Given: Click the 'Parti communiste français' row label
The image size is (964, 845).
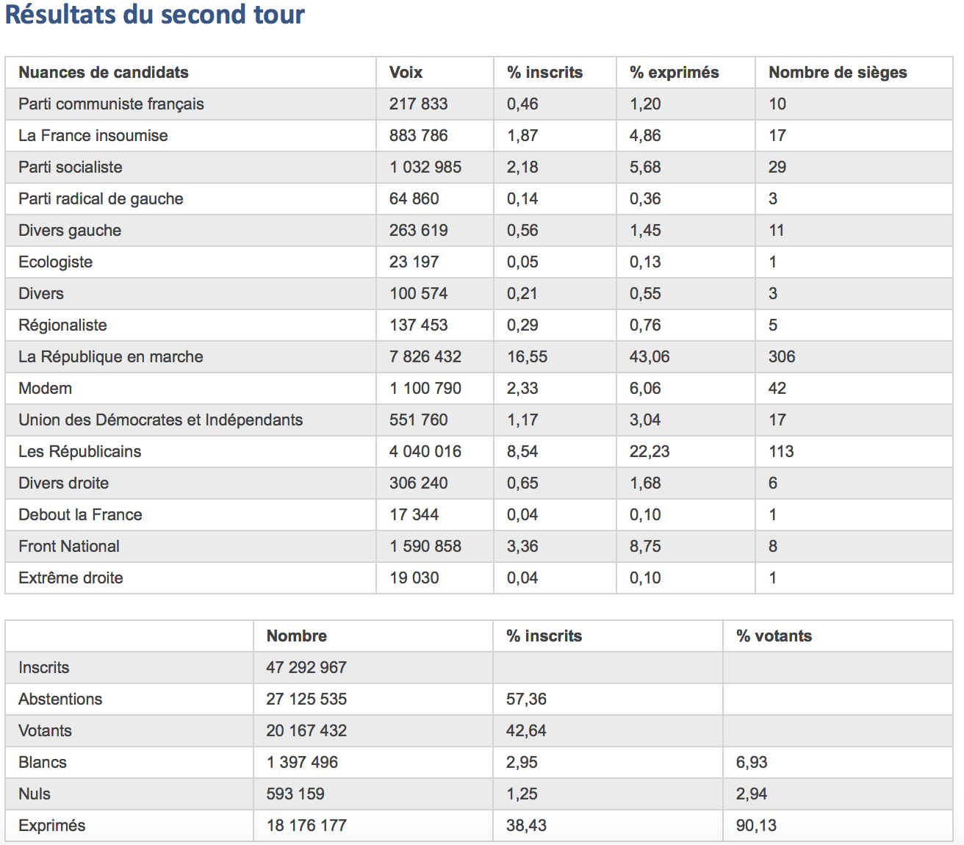Looking at the screenshot, I should 111,104.
